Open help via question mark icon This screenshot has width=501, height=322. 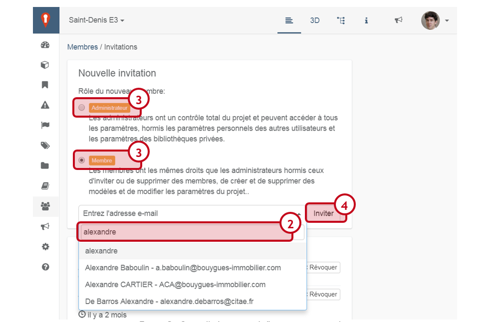45,267
